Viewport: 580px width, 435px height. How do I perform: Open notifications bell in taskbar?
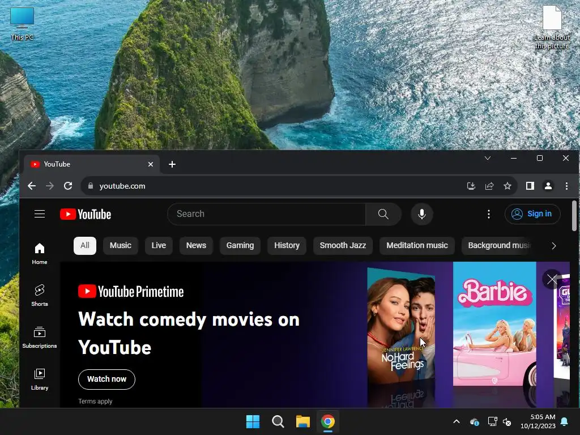coord(565,421)
